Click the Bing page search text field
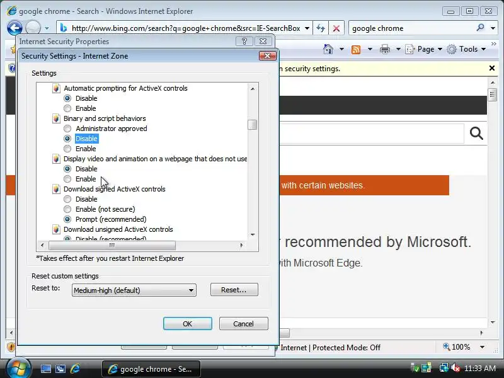Screen dimensions: 504x378 tap(372, 133)
